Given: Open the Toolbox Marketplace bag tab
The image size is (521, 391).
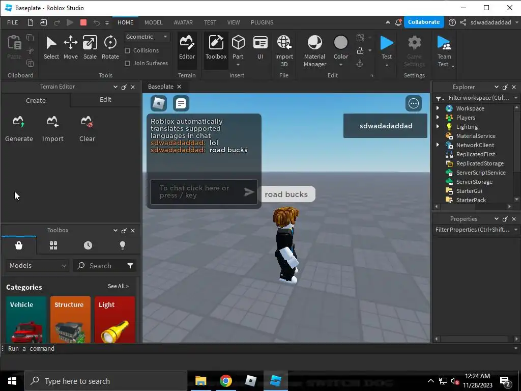Looking at the screenshot, I should coord(19,245).
